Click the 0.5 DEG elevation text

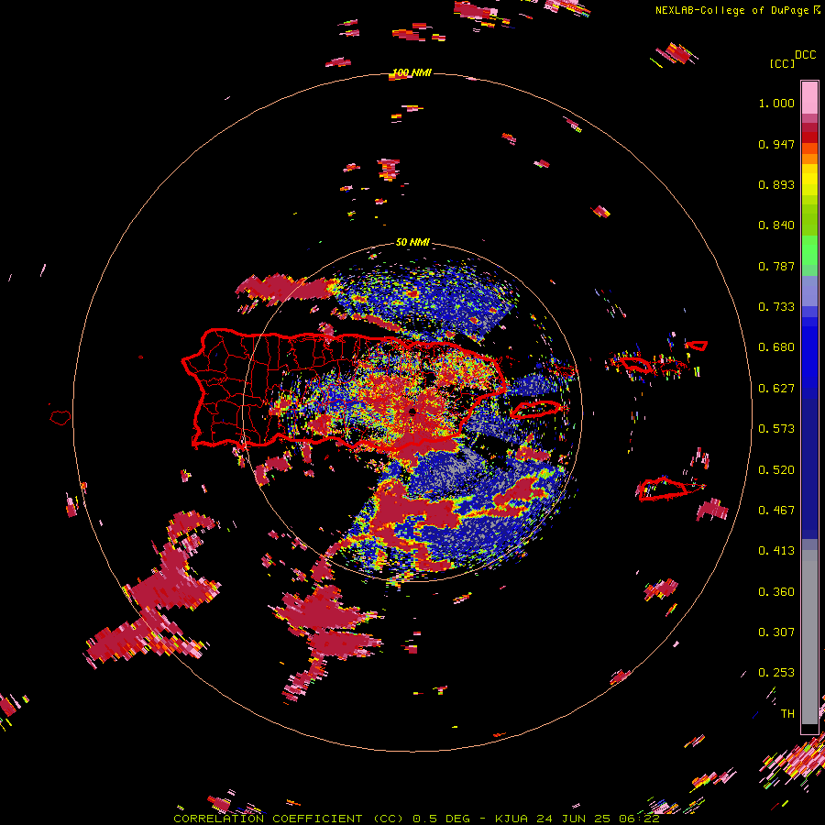coord(441,819)
